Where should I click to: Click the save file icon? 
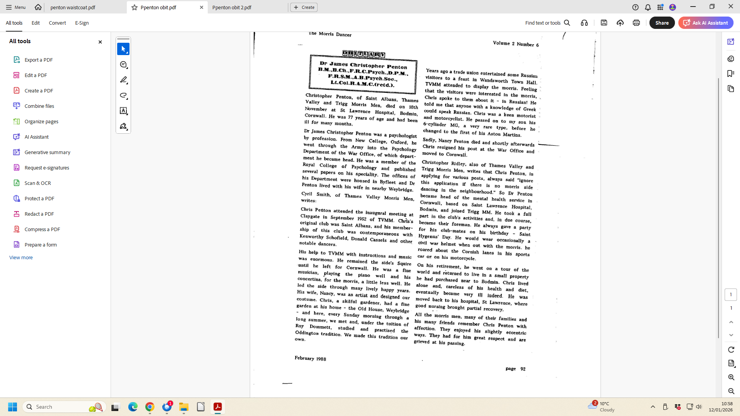pyautogui.click(x=604, y=23)
